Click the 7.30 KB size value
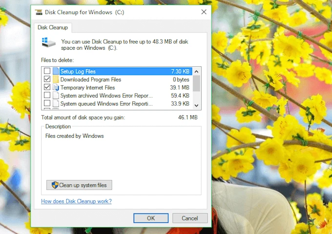The height and width of the screenshot is (234, 332). pos(180,72)
